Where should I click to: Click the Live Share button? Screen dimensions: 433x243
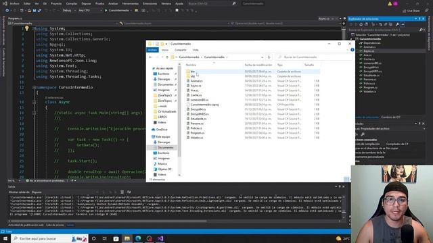(x=411, y=11)
